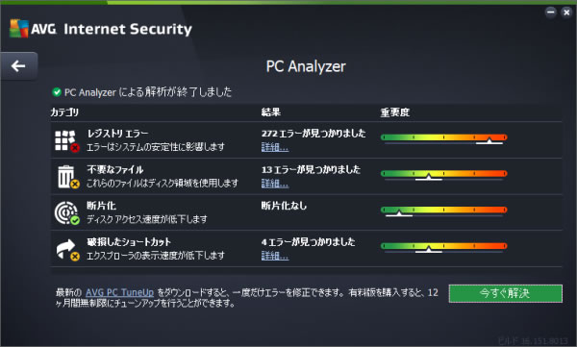Select the fragmentation disk icon
577x347 pixels.
(67, 212)
